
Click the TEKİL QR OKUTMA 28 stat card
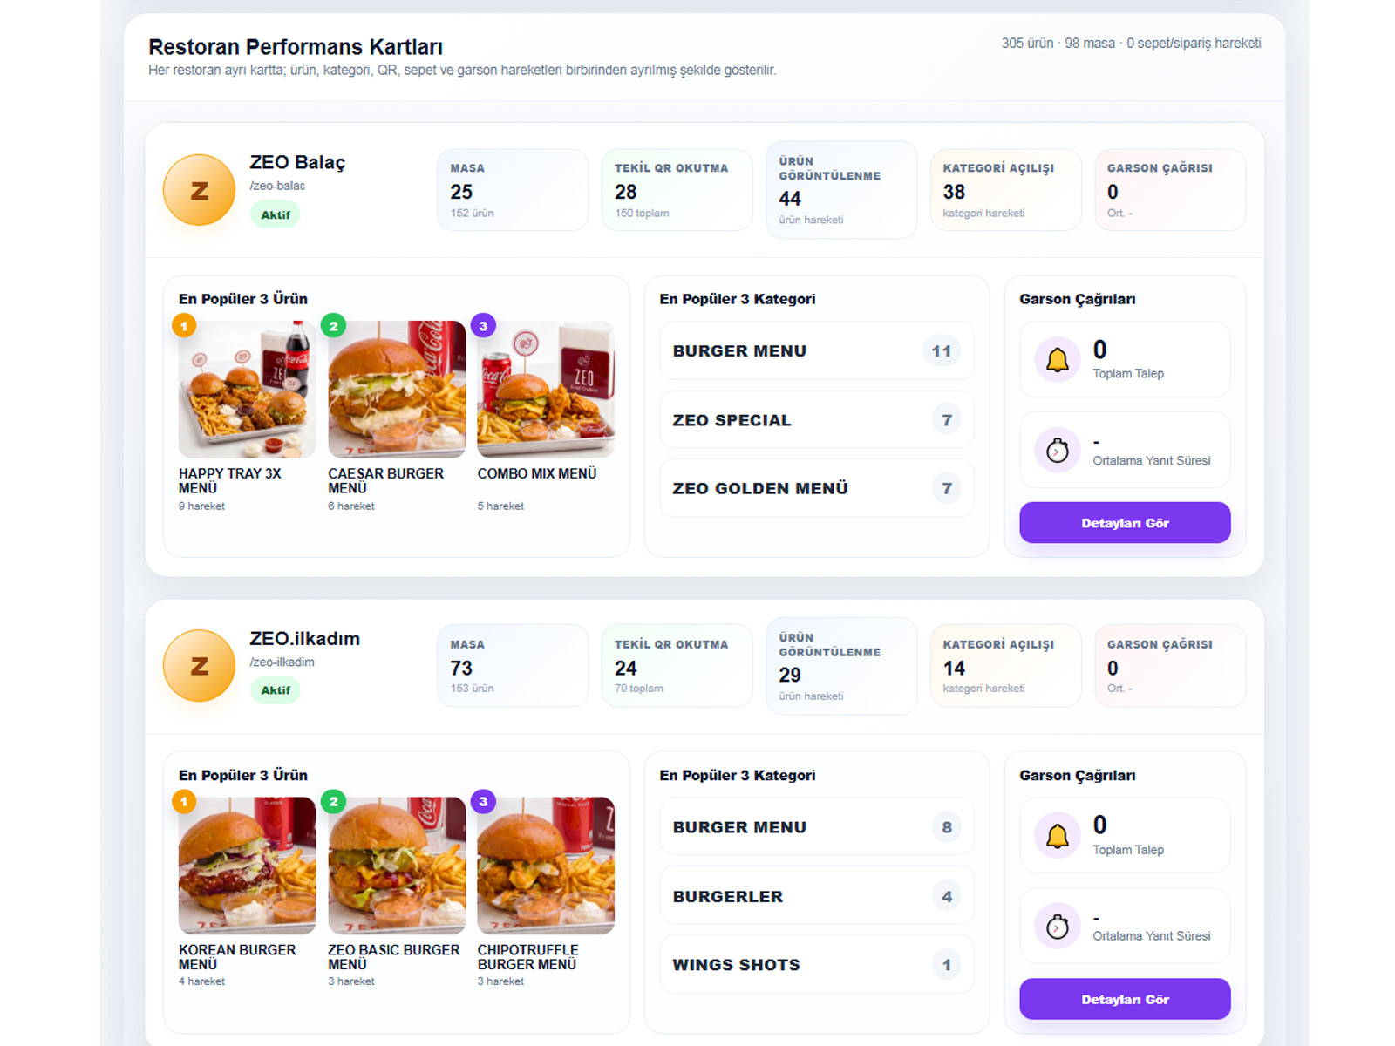pos(677,190)
